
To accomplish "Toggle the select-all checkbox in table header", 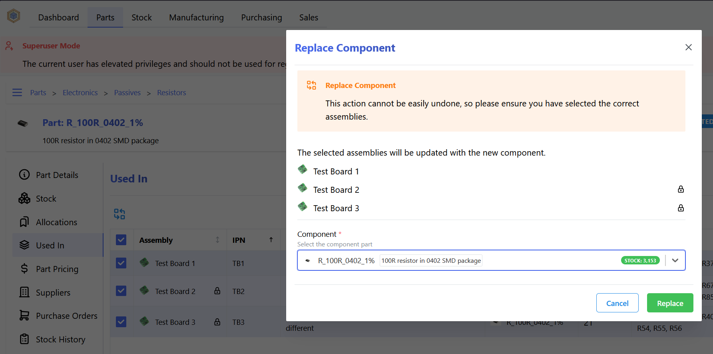I will (121, 240).
